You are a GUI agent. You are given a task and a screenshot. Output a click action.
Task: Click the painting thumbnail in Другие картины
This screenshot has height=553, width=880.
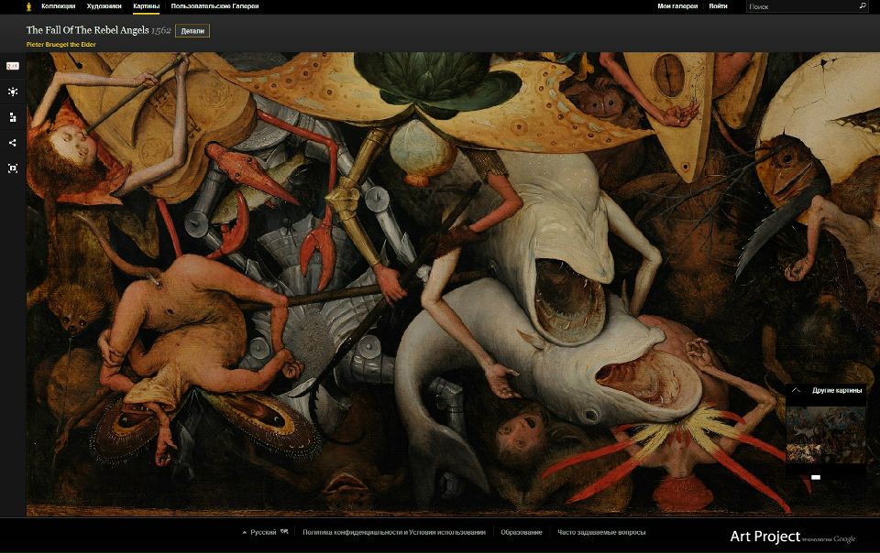tap(825, 435)
